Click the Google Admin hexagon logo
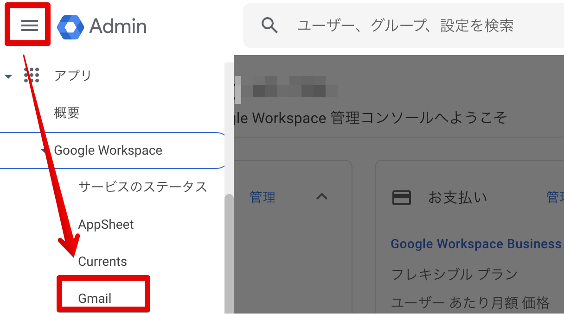 coord(70,26)
